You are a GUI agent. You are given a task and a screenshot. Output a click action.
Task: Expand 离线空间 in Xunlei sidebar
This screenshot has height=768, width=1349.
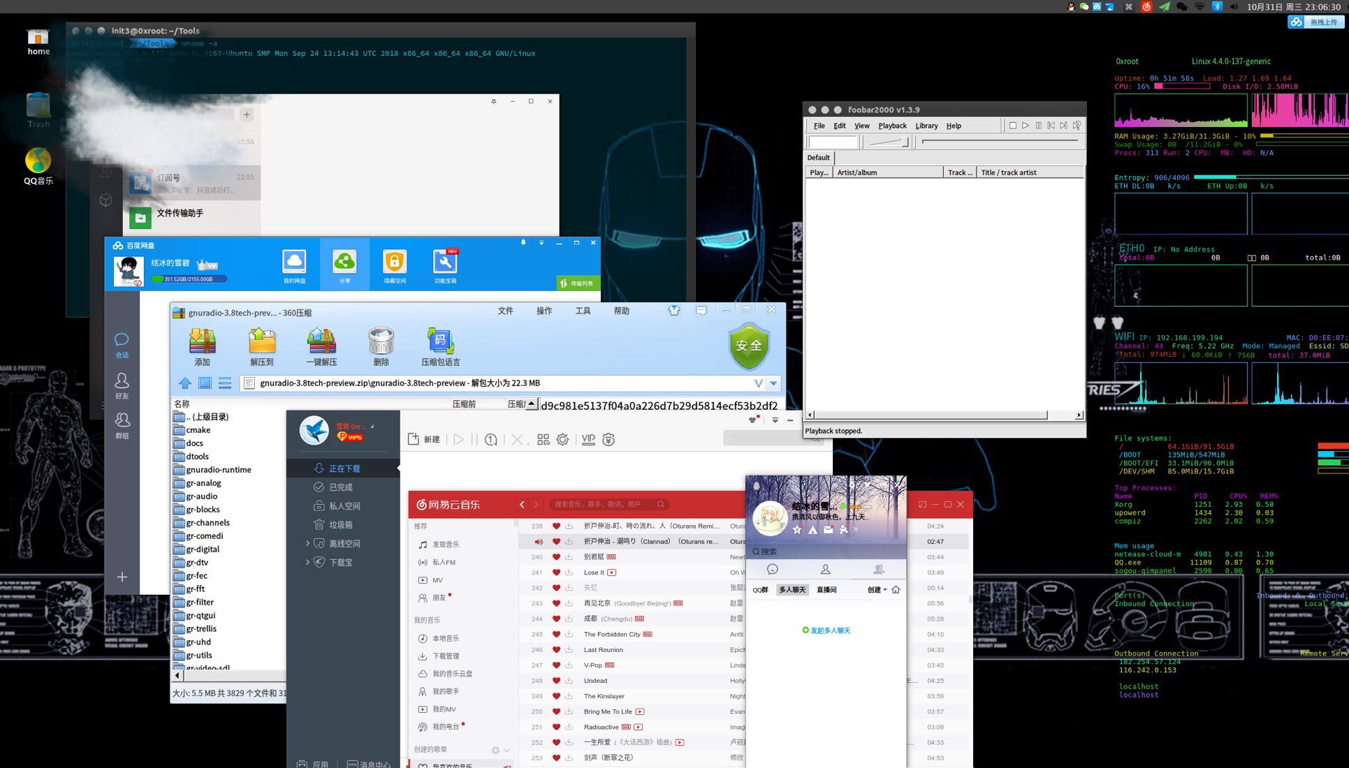(307, 543)
